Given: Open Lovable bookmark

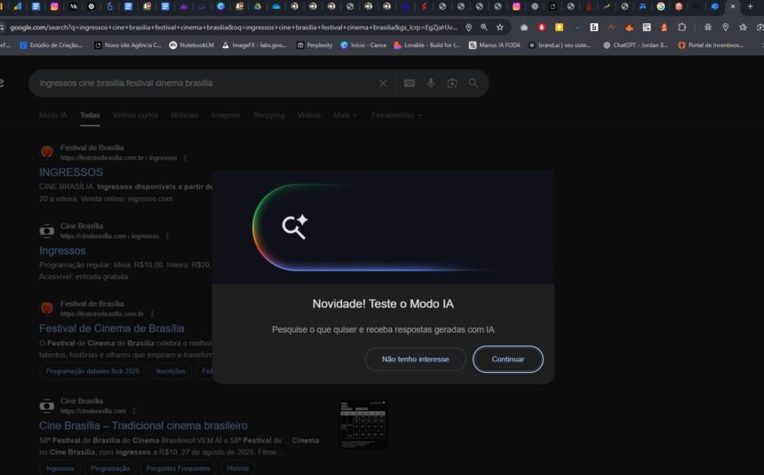Looking at the screenshot, I should (426, 45).
